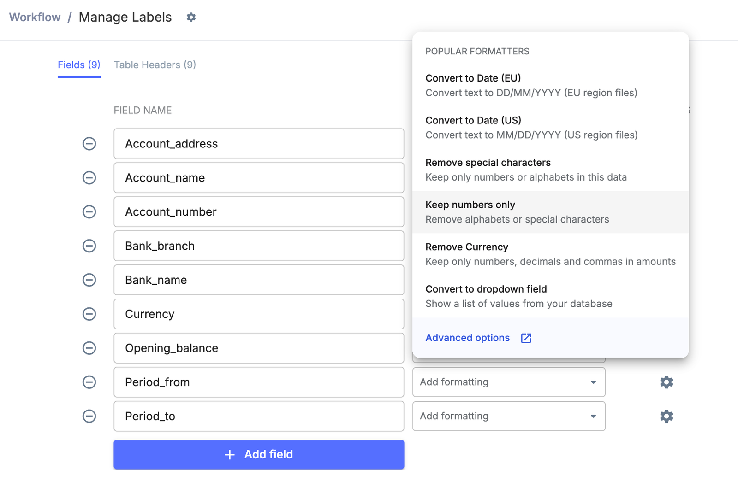This screenshot has height=499, width=738.
Task: Switch to the Table Headers tab
Action: pos(155,65)
